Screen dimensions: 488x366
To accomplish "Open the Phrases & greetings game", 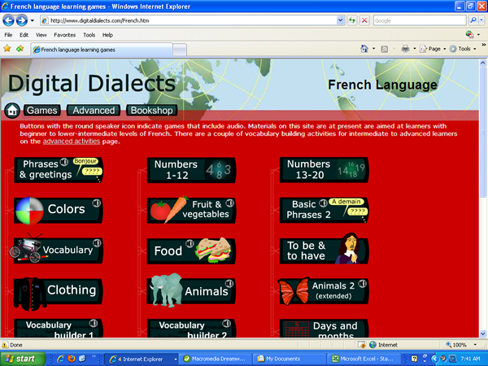I will point(59,170).
